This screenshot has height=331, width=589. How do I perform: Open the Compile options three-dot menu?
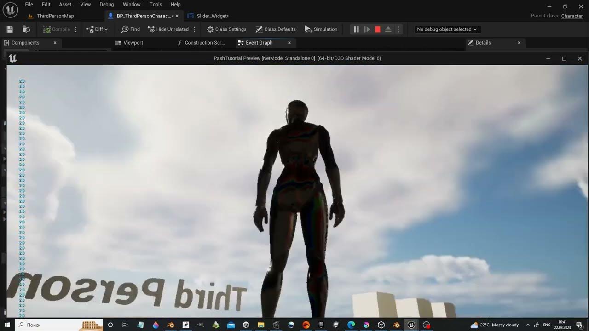coord(76,29)
